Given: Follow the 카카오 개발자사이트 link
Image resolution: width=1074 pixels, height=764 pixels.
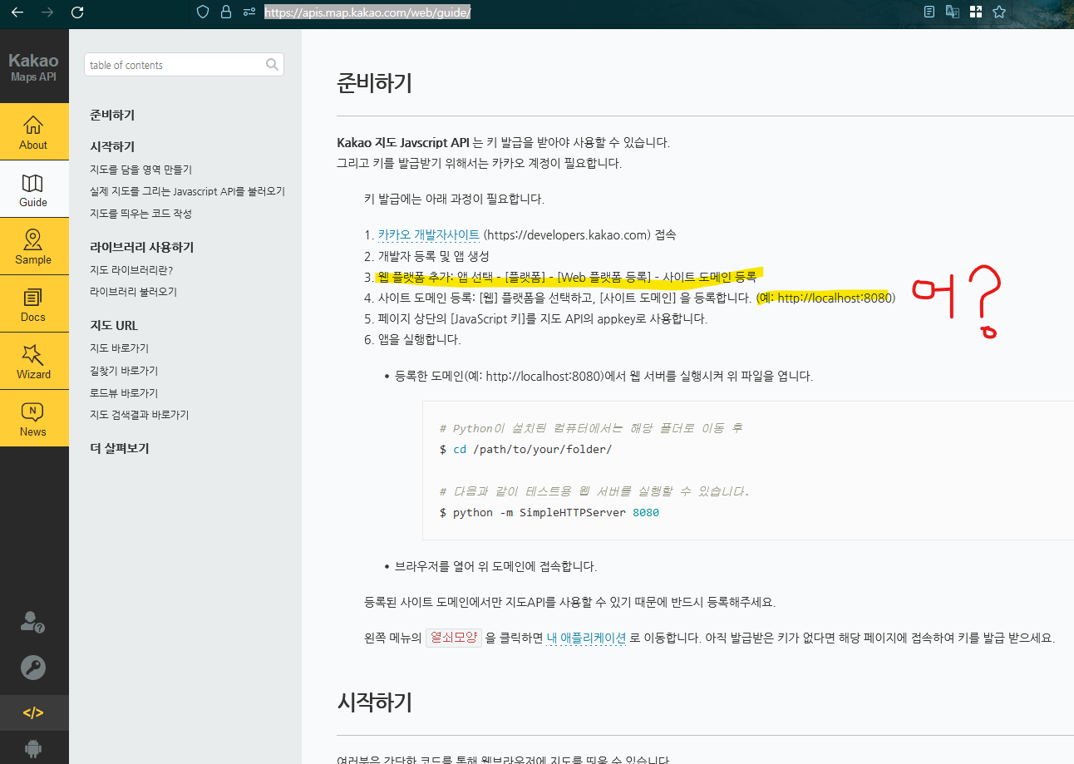Looking at the screenshot, I should (x=428, y=234).
